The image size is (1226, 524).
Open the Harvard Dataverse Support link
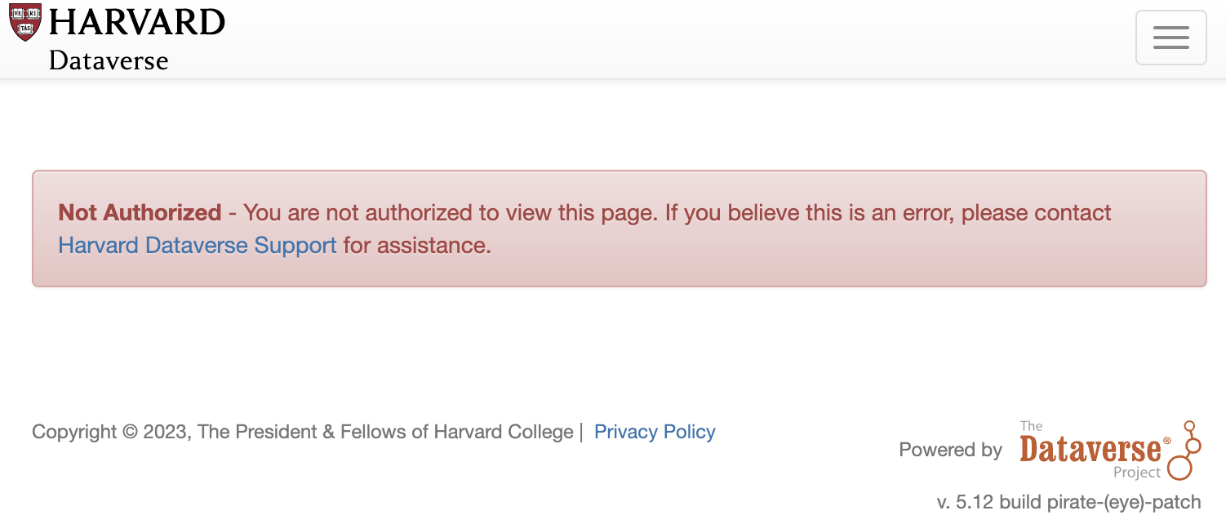point(196,245)
